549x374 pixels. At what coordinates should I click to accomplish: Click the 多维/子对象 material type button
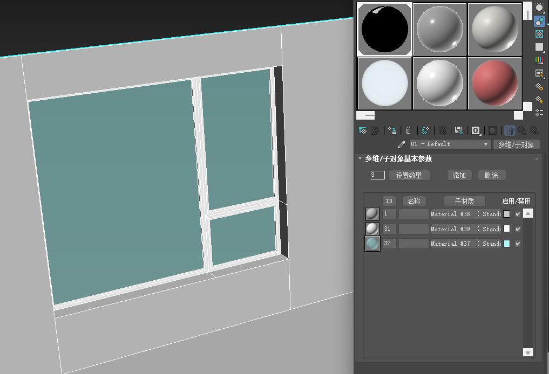pyautogui.click(x=516, y=144)
